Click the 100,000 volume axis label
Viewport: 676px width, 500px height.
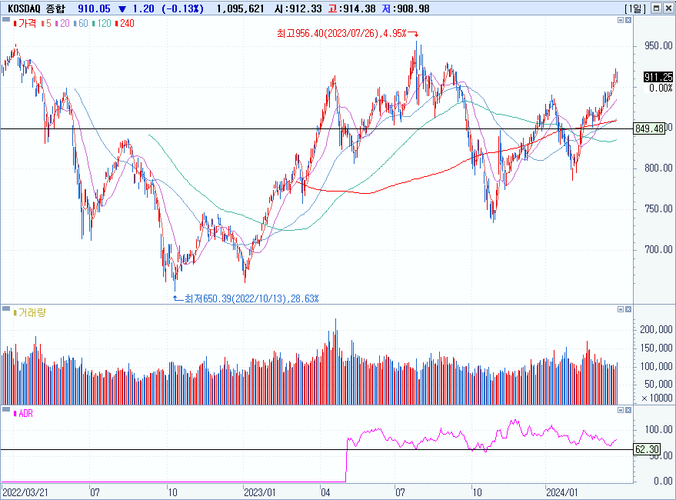coord(656,366)
